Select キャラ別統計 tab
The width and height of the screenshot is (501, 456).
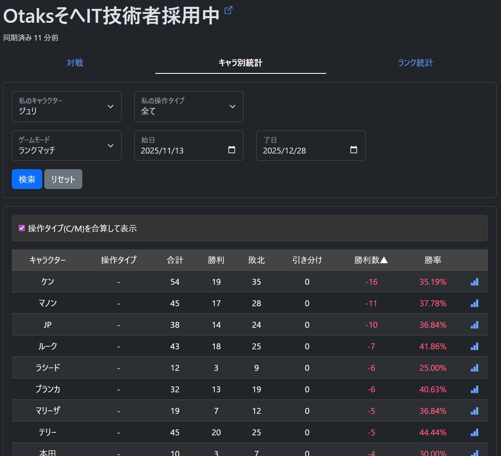pos(240,62)
